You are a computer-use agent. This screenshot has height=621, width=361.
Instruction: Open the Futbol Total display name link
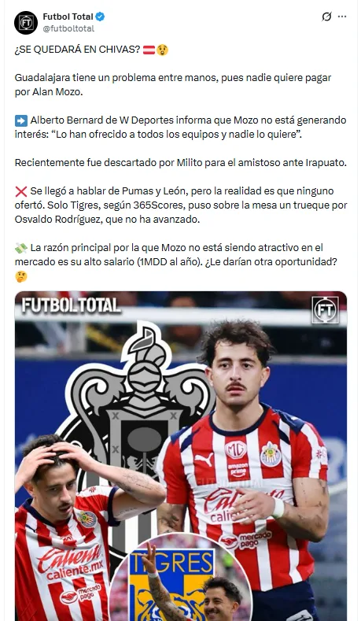pos(68,17)
